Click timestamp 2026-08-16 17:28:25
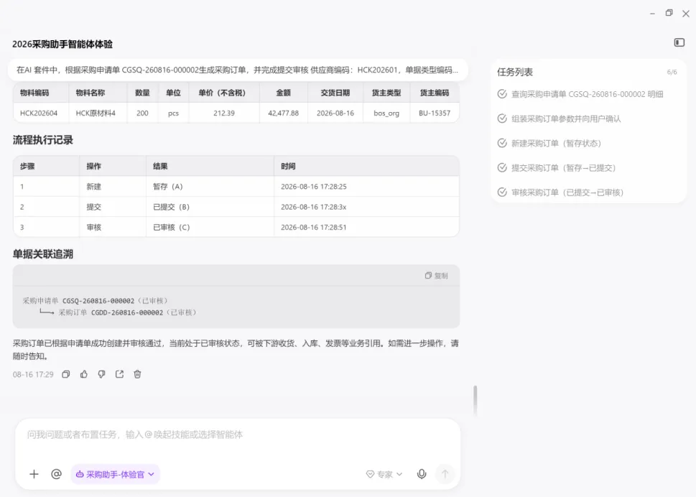This screenshot has height=497, width=696. pyautogui.click(x=314, y=187)
